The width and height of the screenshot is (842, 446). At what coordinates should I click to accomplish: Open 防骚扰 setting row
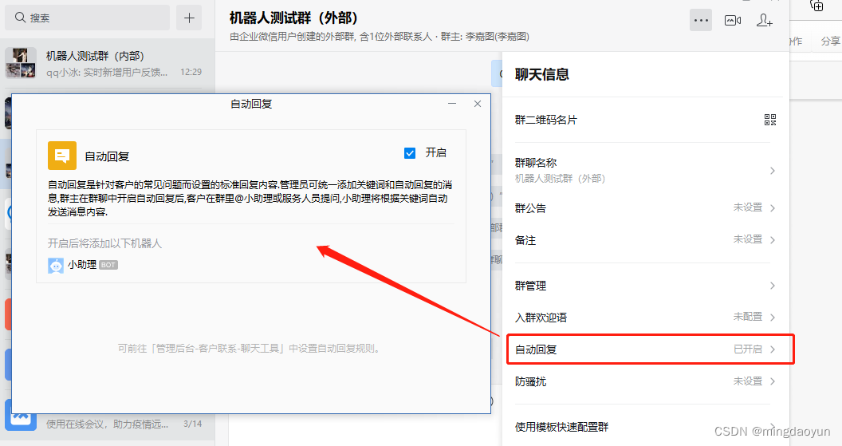coord(645,381)
